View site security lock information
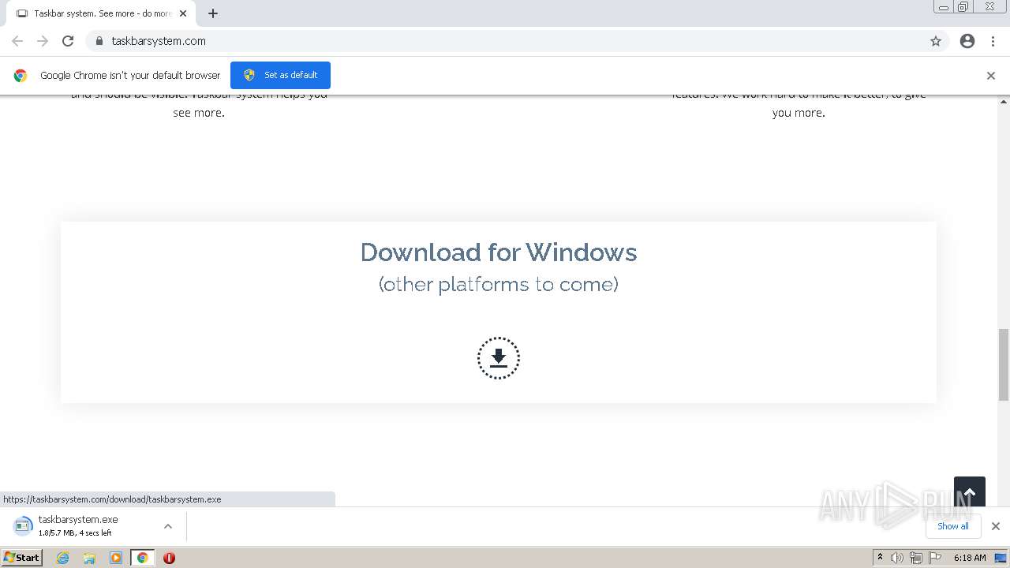The image size is (1010, 568). pyautogui.click(x=99, y=41)
